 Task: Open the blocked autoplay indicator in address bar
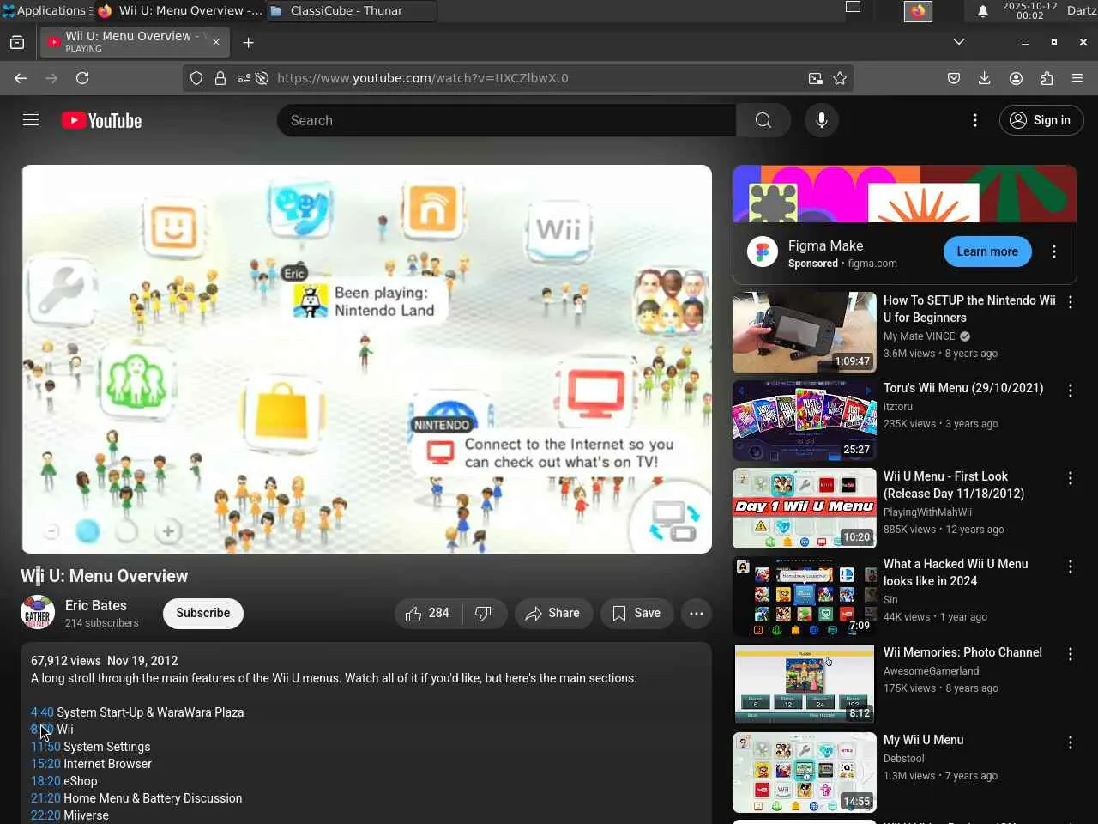262,78
